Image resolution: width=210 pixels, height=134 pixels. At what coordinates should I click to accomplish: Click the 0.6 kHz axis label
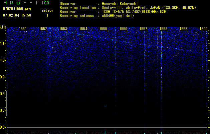(3, 127)
